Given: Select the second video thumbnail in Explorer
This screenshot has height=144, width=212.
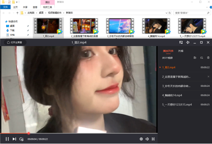Looking at the screenshot, I should click(x=84, y=26).
